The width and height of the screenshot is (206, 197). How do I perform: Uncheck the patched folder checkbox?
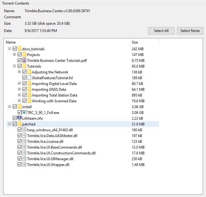tap(15, 124)
